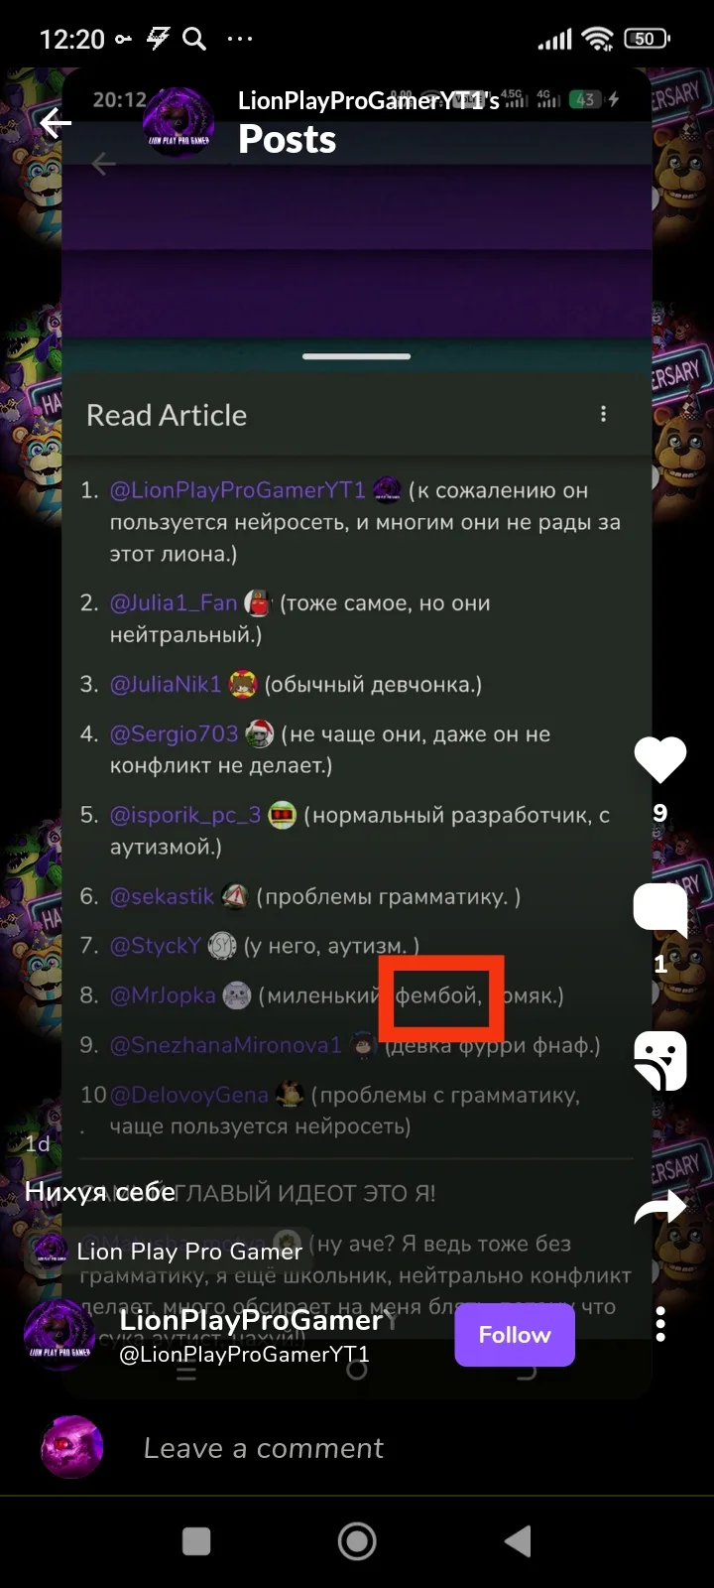
Task: Open the @SnezhanaMironova1 mention link
Action: [x=225, y=1044]
